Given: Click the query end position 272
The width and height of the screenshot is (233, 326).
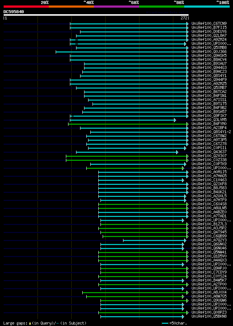Looking at the screenshot, I should coord(184,18).
